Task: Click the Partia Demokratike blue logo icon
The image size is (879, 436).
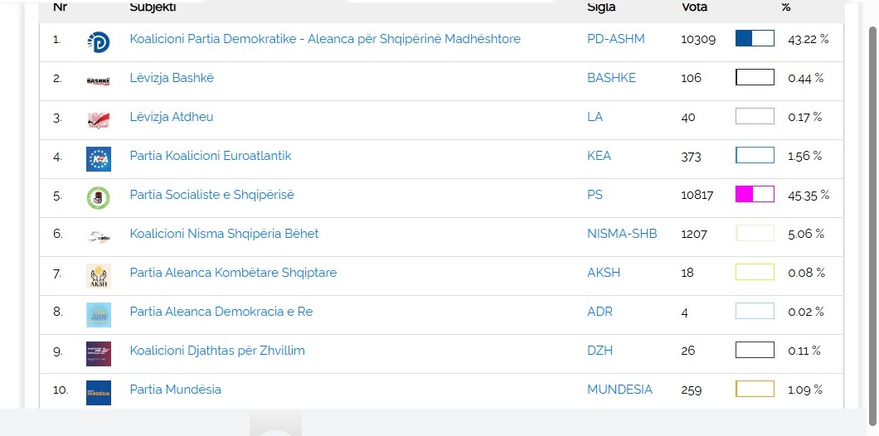Action: tap(99, 42)
